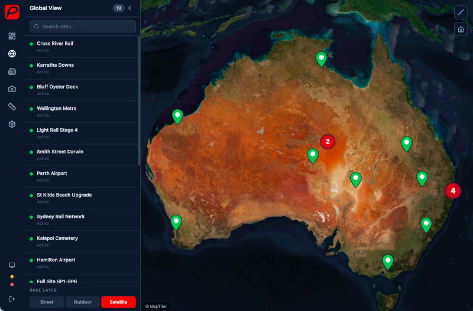Select Cross River Rail site
The height and width of the screenshot is (311, 473).
[x=55, y=44]
